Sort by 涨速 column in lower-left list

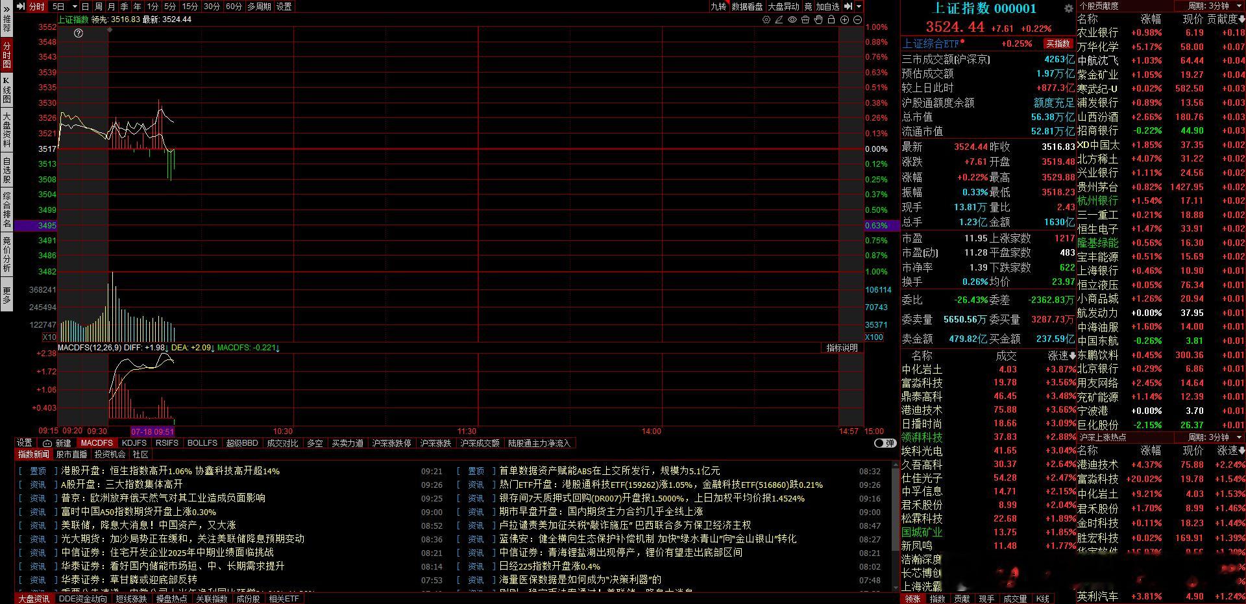click(1062, 356)
